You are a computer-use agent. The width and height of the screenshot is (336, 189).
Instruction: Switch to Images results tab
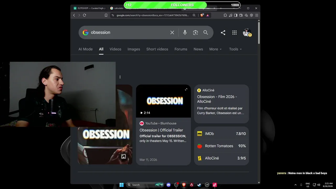(x=134, y=49)
